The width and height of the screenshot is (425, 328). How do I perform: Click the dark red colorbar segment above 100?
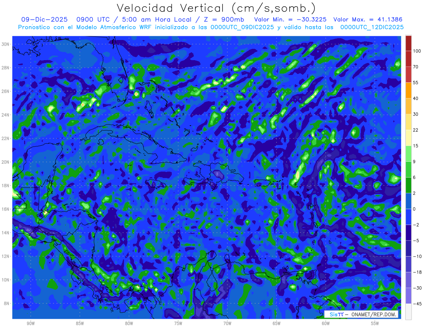[408, 43]
